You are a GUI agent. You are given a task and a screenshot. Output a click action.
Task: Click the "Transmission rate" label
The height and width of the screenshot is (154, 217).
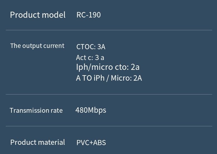coord(36,110)
